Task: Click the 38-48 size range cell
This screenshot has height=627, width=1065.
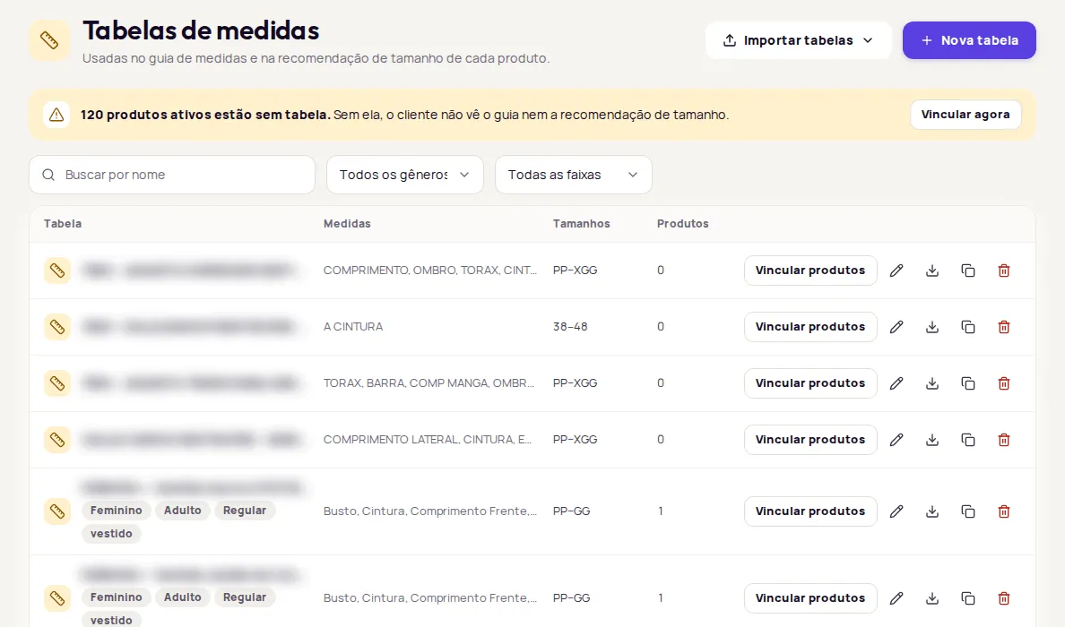Action: (x=570, y=326)
